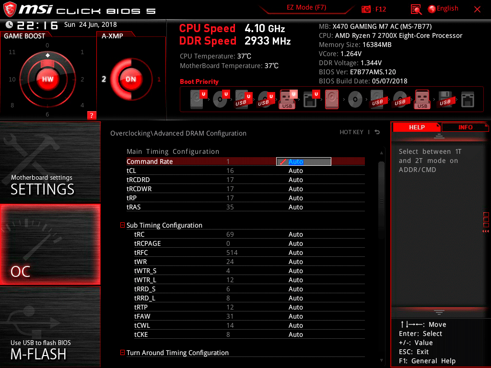Switch to the INFO tab
Screen dimensions: 491x368
click(x=465, y=127)
